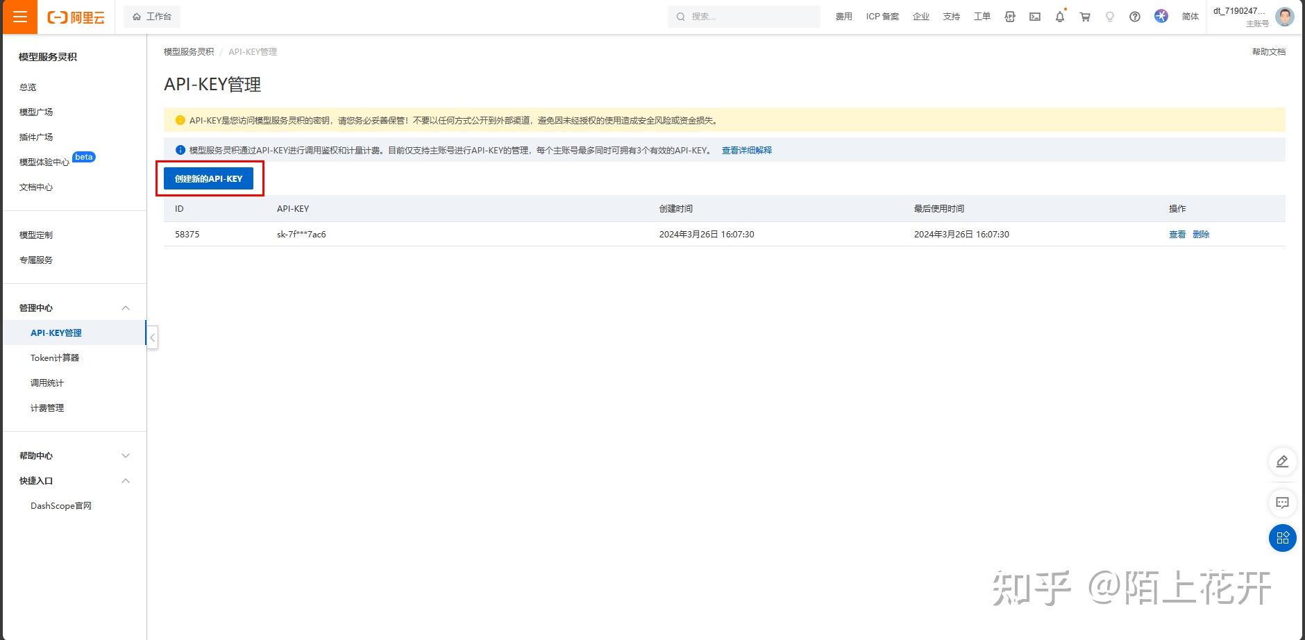Open the shopping cart
Viewport: 1305px width, 640px height.
1084,16
